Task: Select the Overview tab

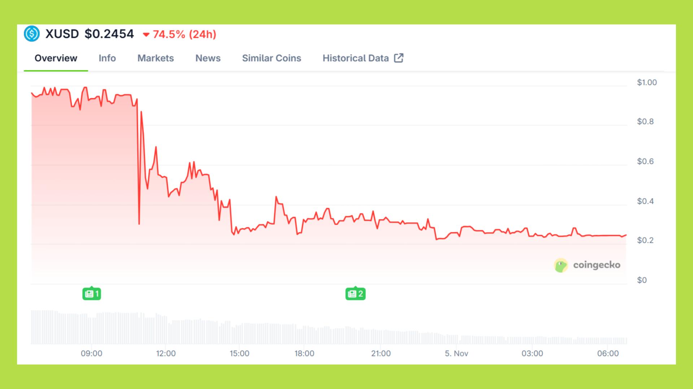Action: point(56,58)
